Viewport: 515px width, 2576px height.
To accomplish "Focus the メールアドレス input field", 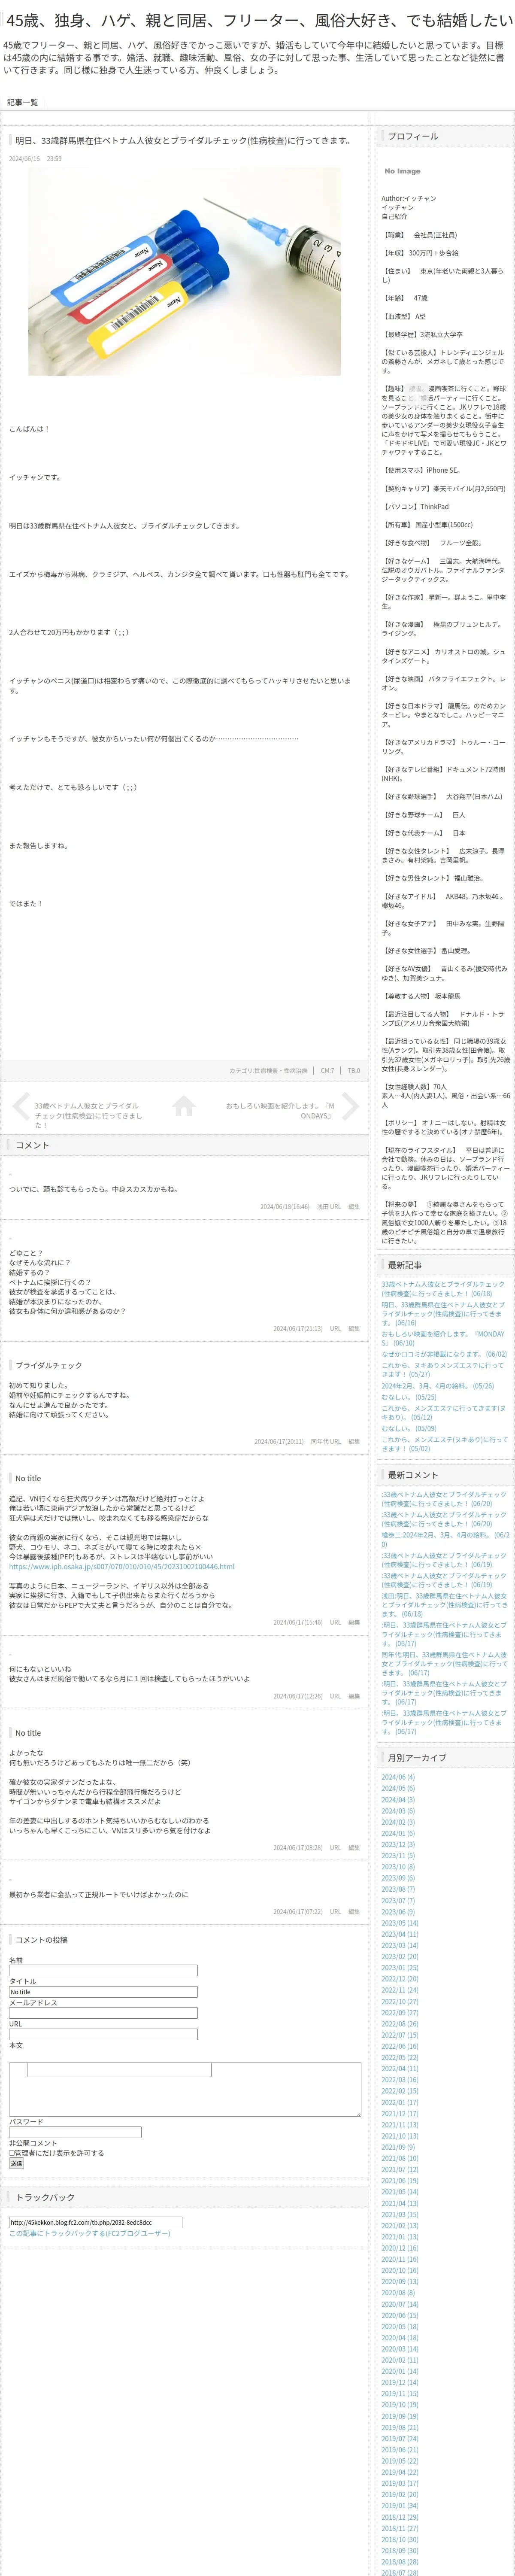I will (103, 2013).
